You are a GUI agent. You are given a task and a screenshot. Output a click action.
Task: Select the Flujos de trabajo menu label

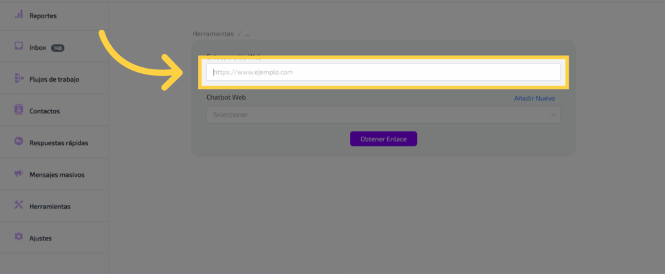tap(55, 79)
